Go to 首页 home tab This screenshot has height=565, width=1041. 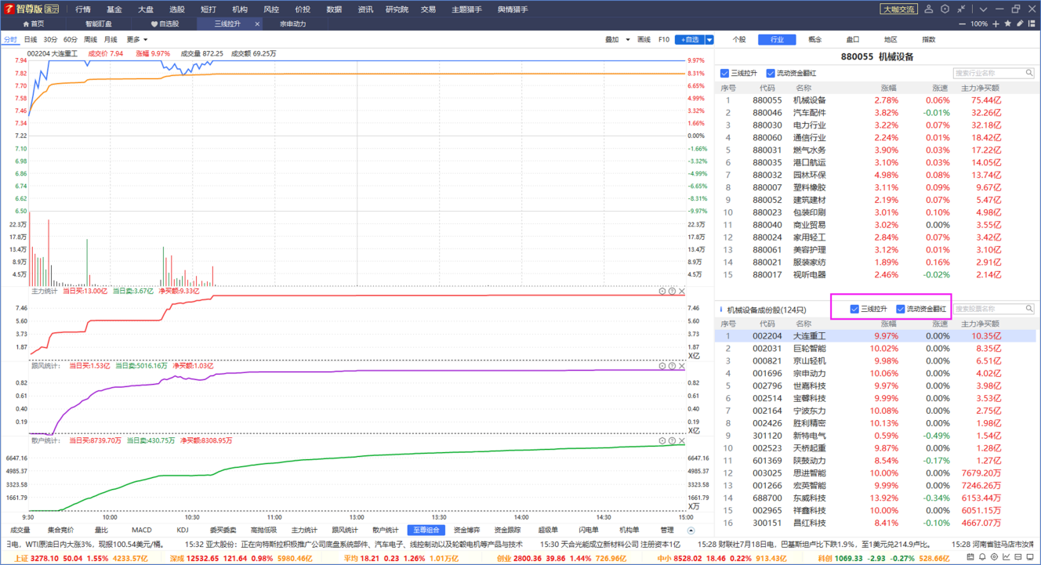click(34, 24)
